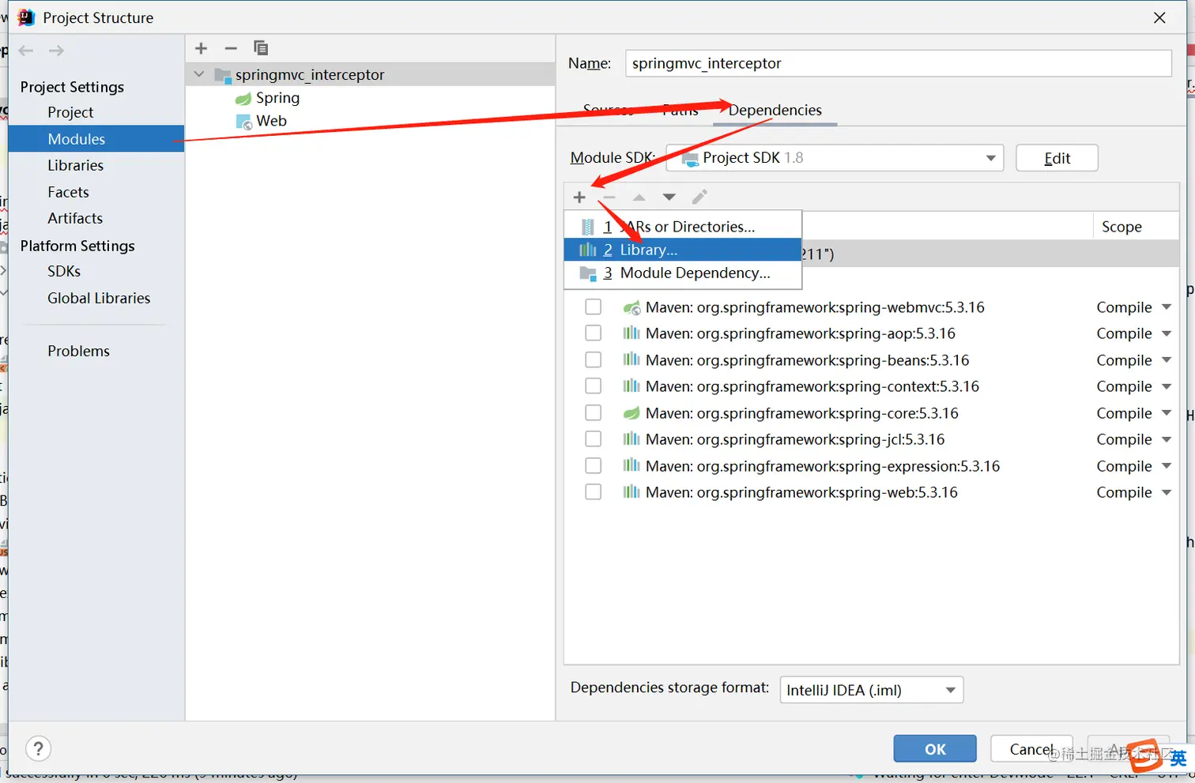
Task: Remove dependency using the minus icon
Action: (x=609, y=197)
